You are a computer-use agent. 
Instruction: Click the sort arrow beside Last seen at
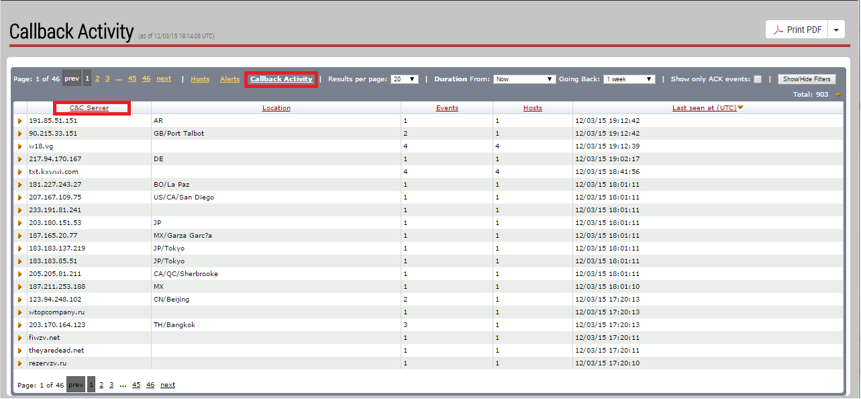pyautogui.click(x=740, y=107)
